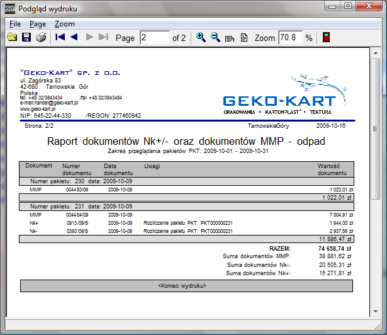Jump to the last page

[x=104, y=38]
